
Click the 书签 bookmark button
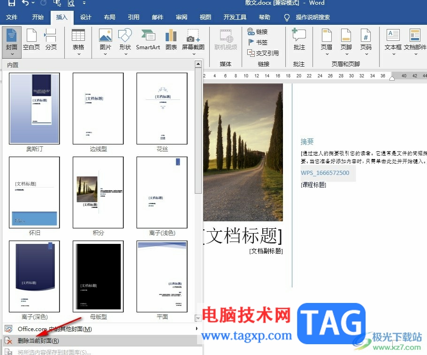[x=258, y=42]
